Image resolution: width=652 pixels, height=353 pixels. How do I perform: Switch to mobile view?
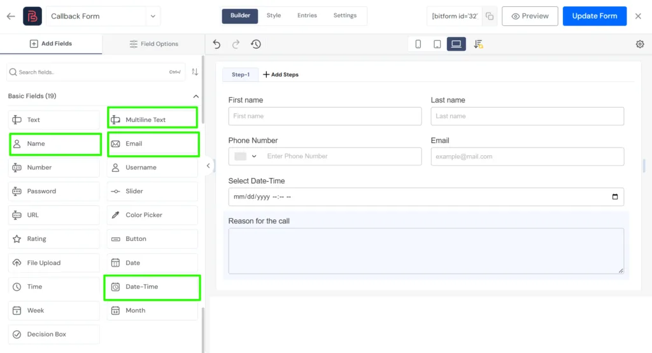tap(418, 44)
